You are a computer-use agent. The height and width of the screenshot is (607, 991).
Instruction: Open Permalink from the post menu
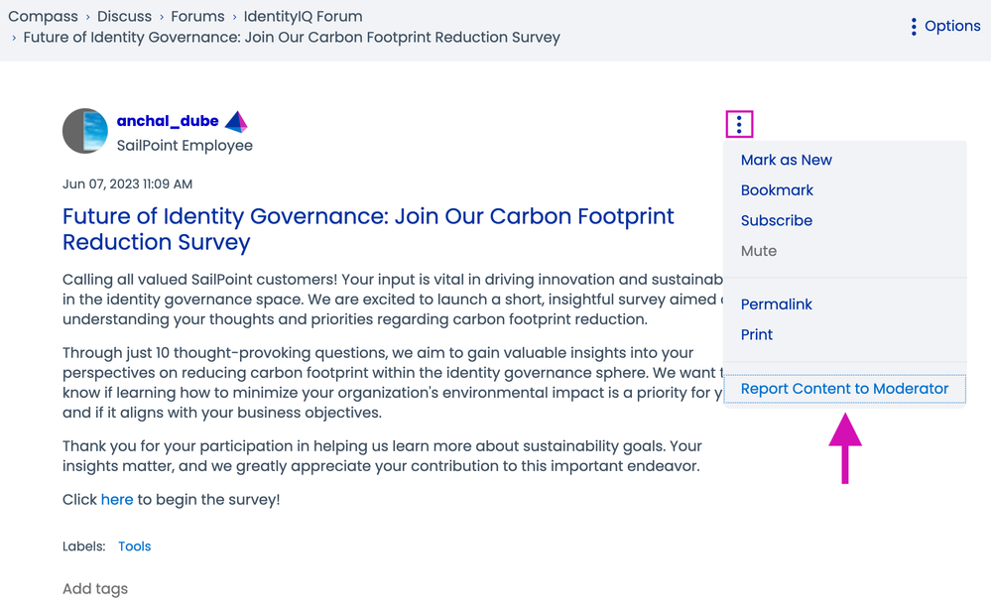click(776, 304)
